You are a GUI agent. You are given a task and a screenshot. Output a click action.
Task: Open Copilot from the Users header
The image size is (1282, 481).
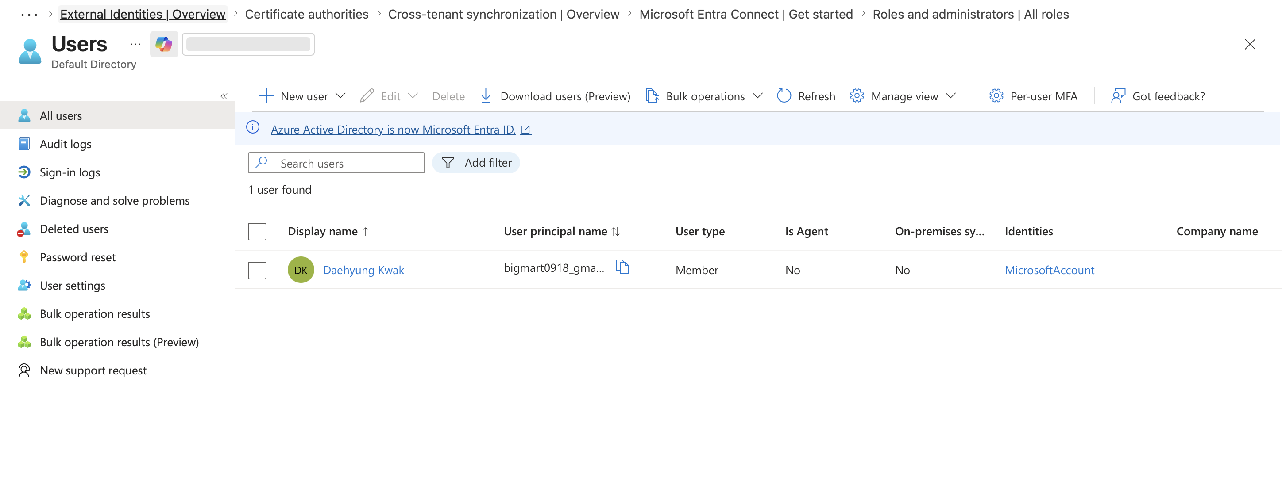[x=164, y=44]
